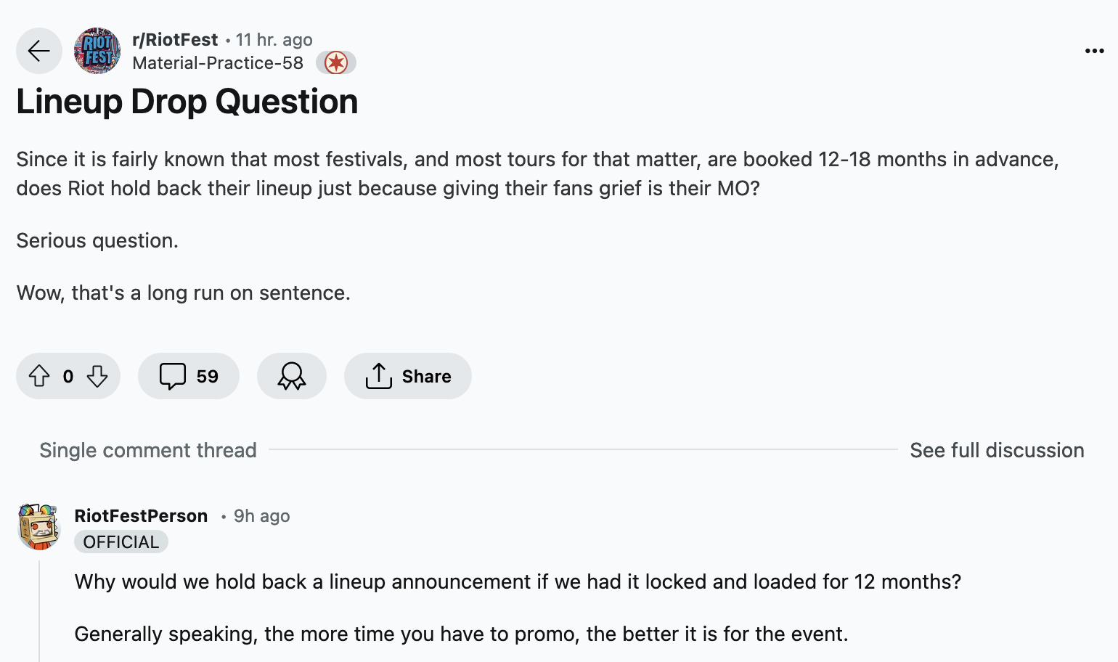The image size is (1118, 662).
Task: See full discussion of the thread
Action: 997,450
